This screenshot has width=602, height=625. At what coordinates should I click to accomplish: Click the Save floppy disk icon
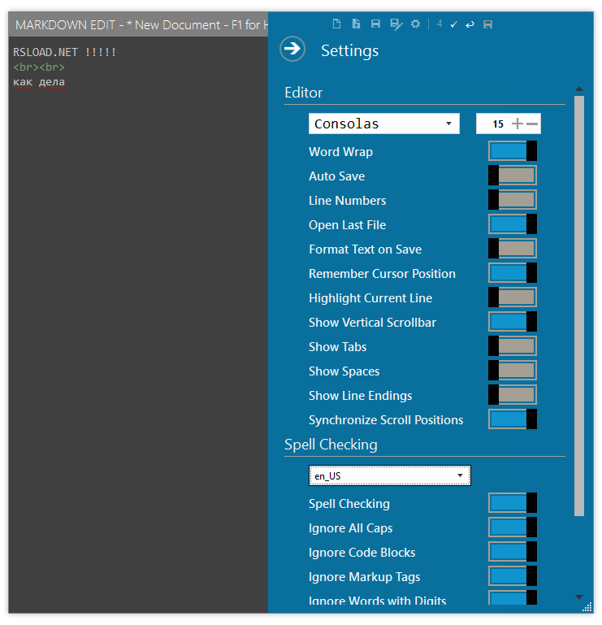pyautogui.click(x=375, y=24)
